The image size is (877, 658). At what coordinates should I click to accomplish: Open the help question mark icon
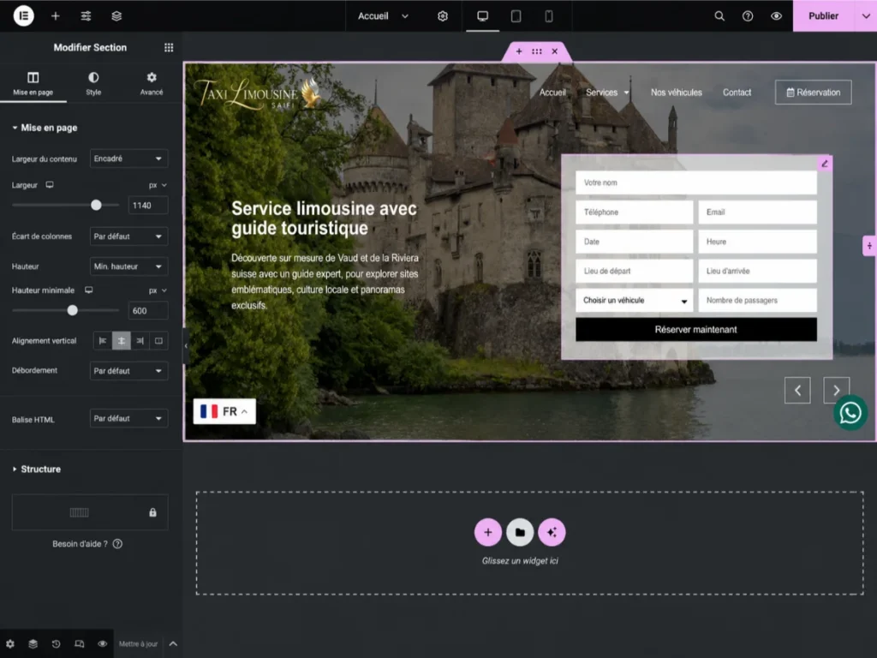tap(747, 15)
